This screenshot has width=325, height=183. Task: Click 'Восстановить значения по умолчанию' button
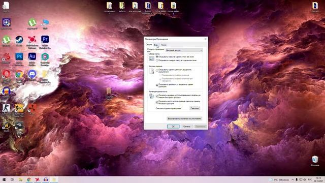[x=184, y=118]
